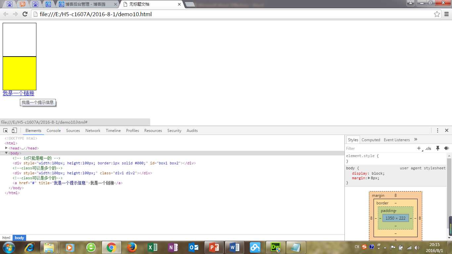Open the Security tab
This screenshot has height=254, width=452.
(x=174, y=131)
